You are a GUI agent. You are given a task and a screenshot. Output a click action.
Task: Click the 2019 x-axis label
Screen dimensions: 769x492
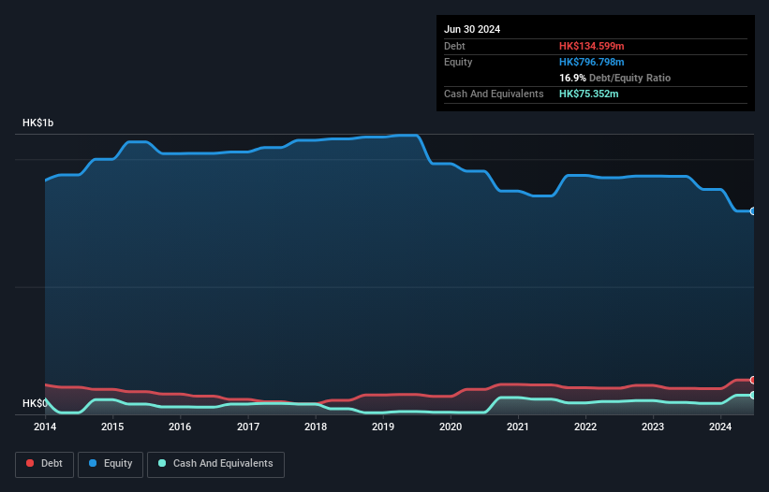pyautogui.click(x=383, y=427)
